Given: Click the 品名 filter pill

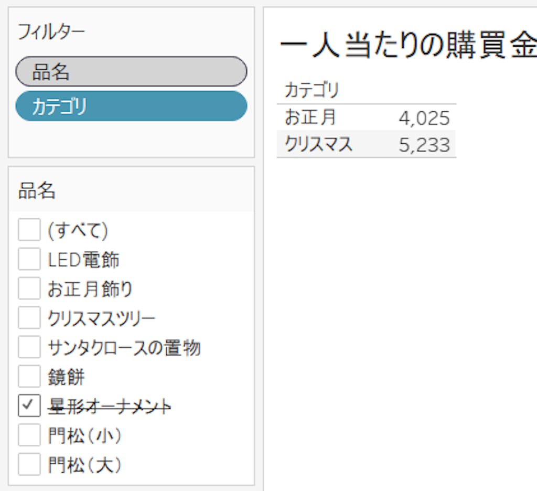Looking at the screenshot, I should 131,72.
